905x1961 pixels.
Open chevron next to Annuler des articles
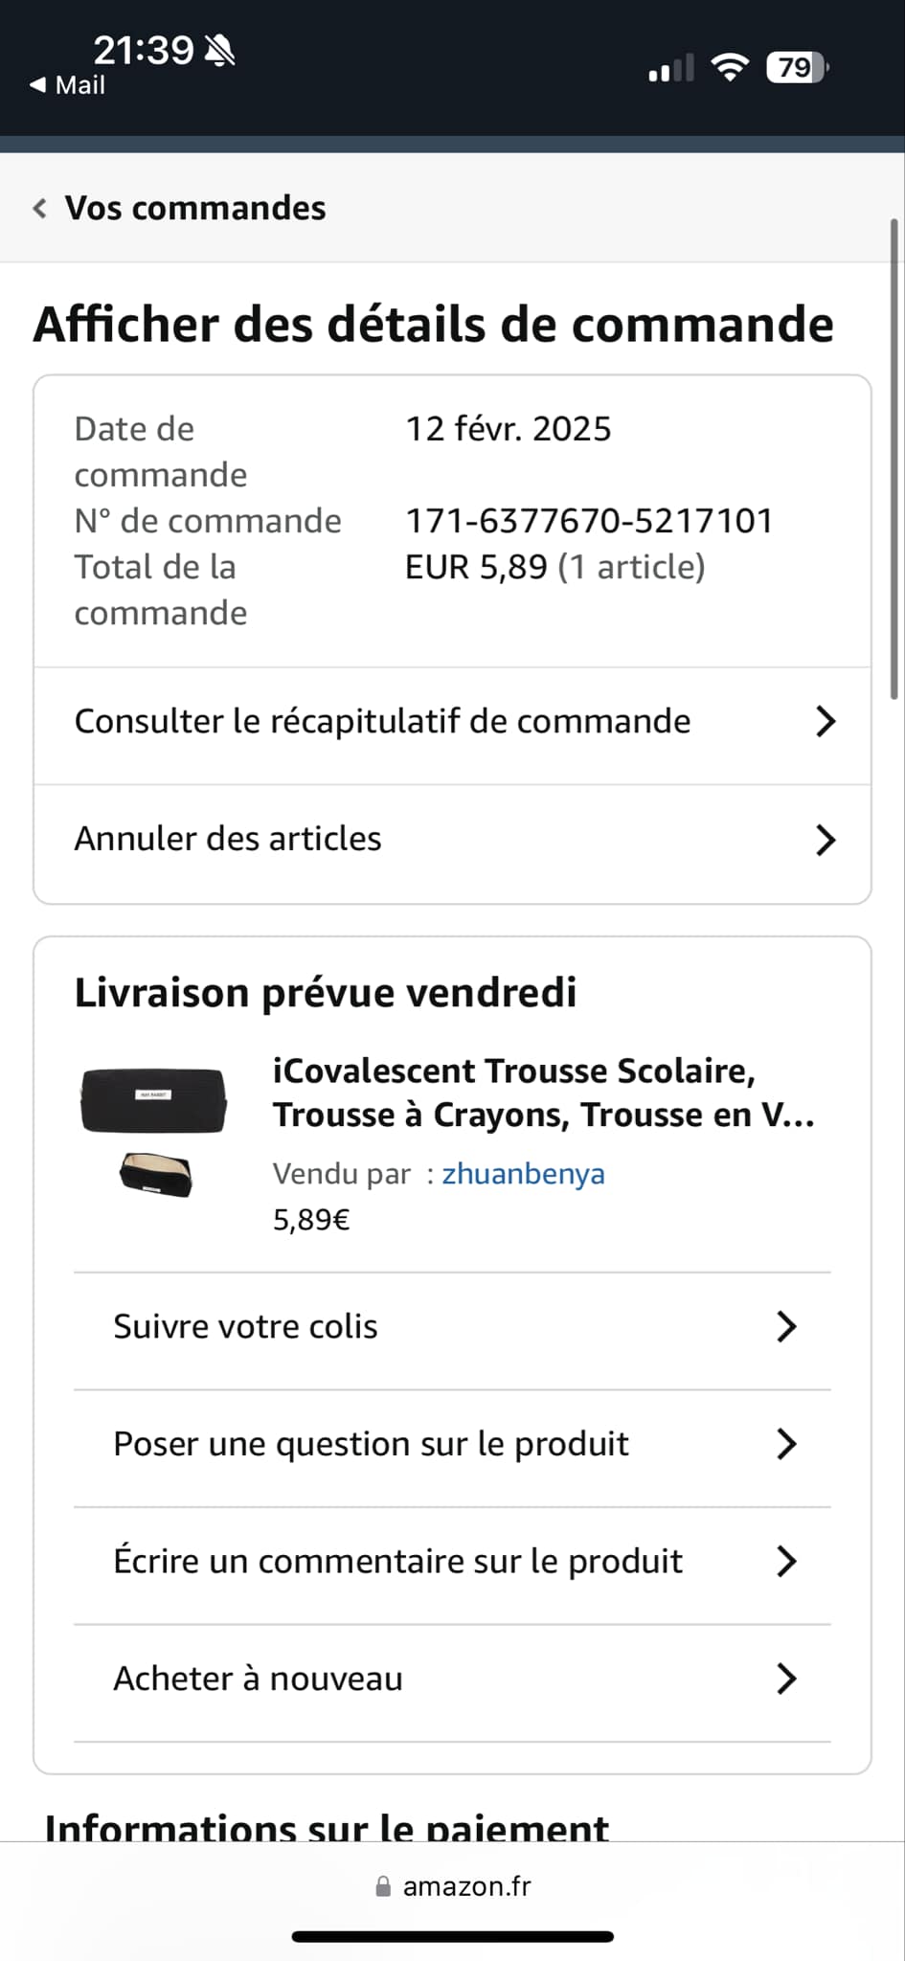(x=825, y=840)
